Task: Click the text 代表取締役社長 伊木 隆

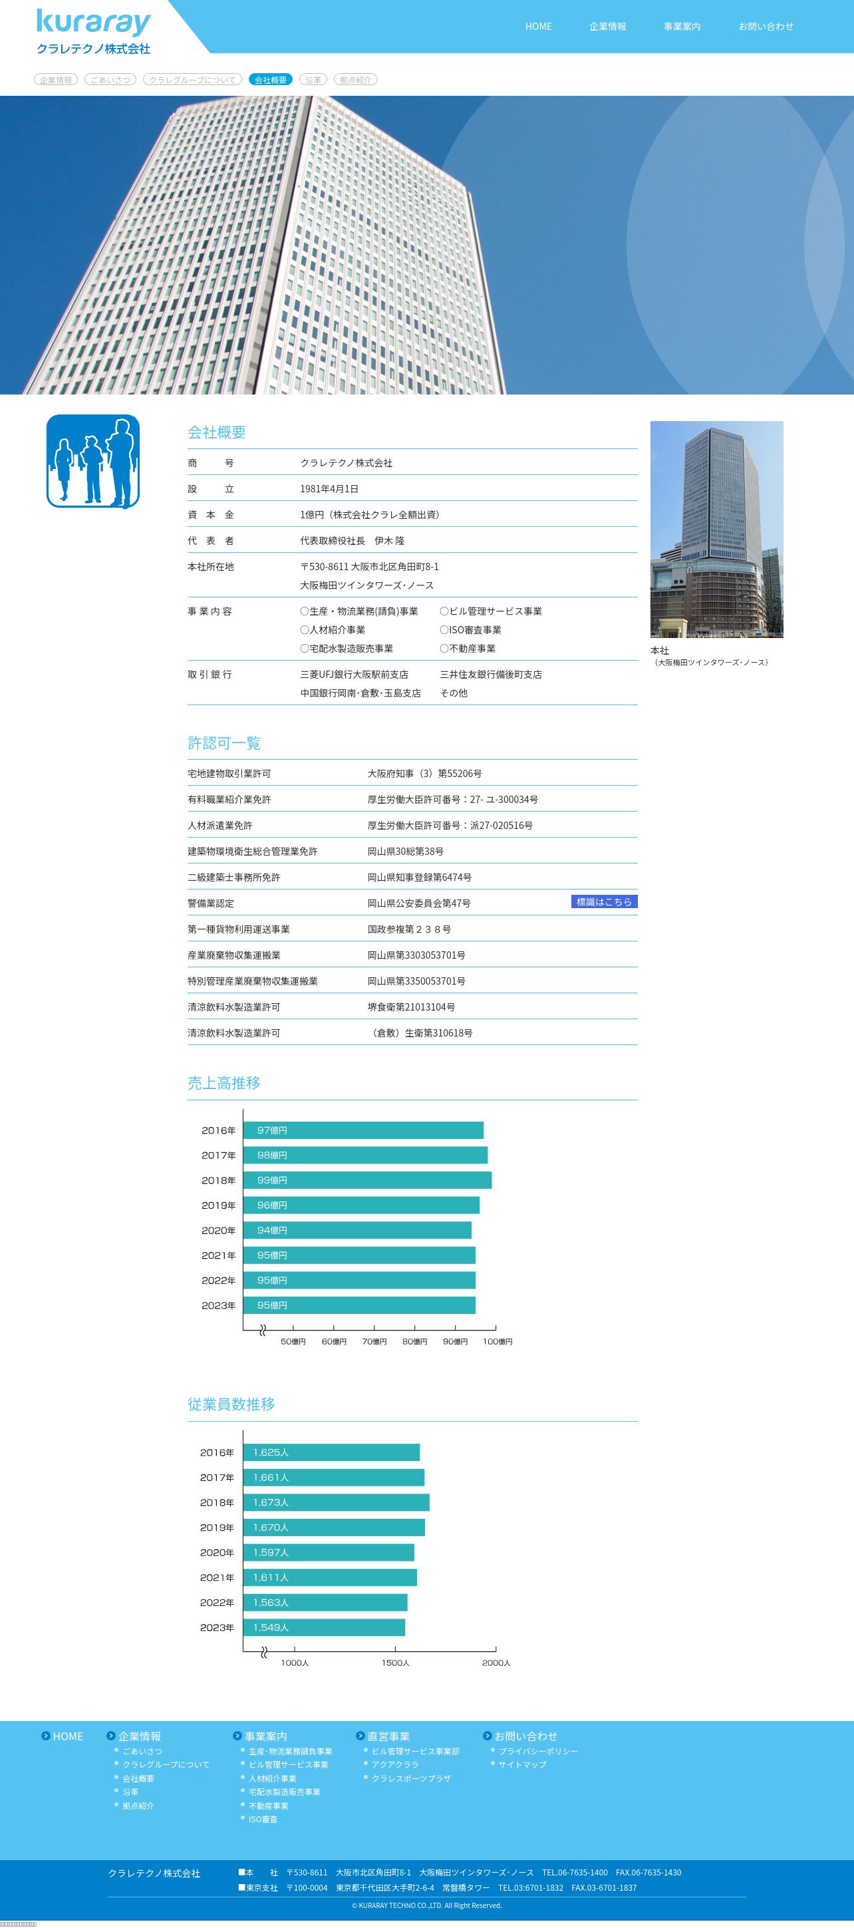Action: 353,541
